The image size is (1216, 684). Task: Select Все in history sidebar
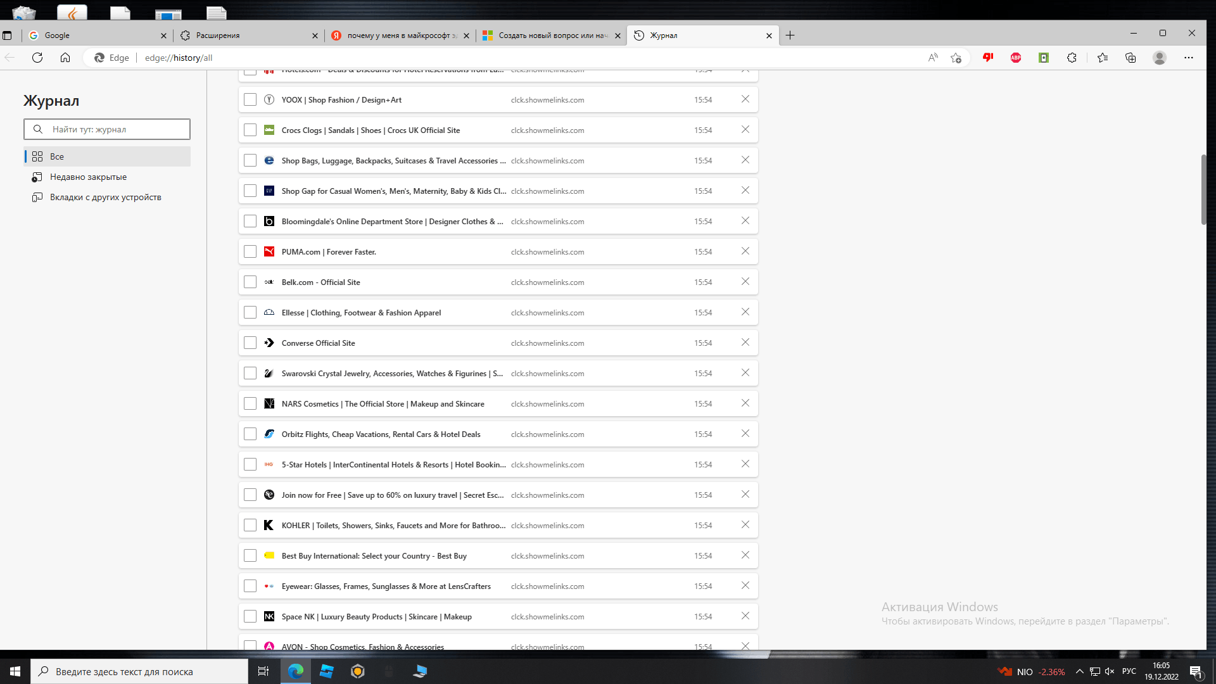click(107, 156)
